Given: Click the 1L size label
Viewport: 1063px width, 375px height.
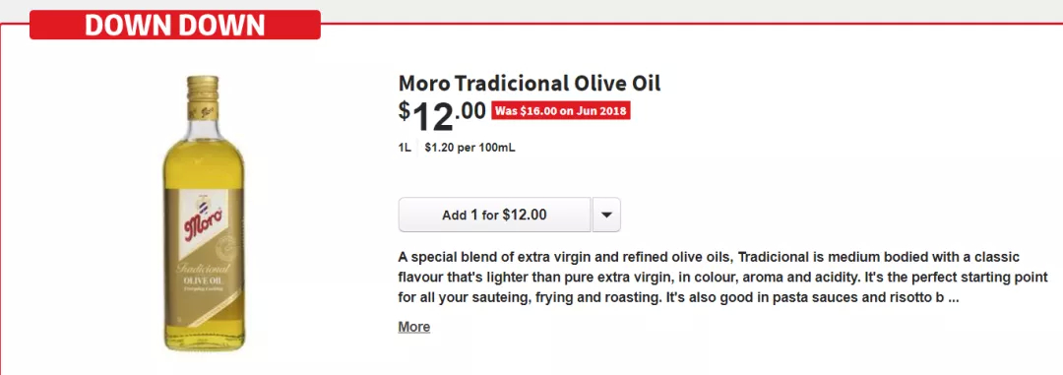Looking at the screenshot, I should pos(405,148).
